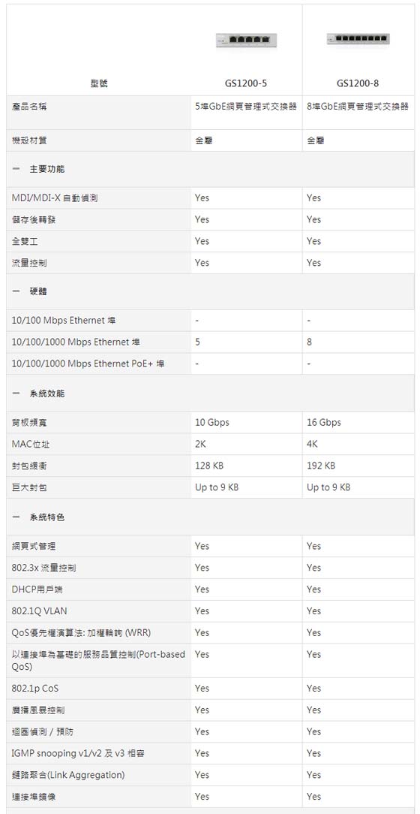420x814 pixels.
Task: Click the 型號 column header label
Action: (x=98, y=83)
